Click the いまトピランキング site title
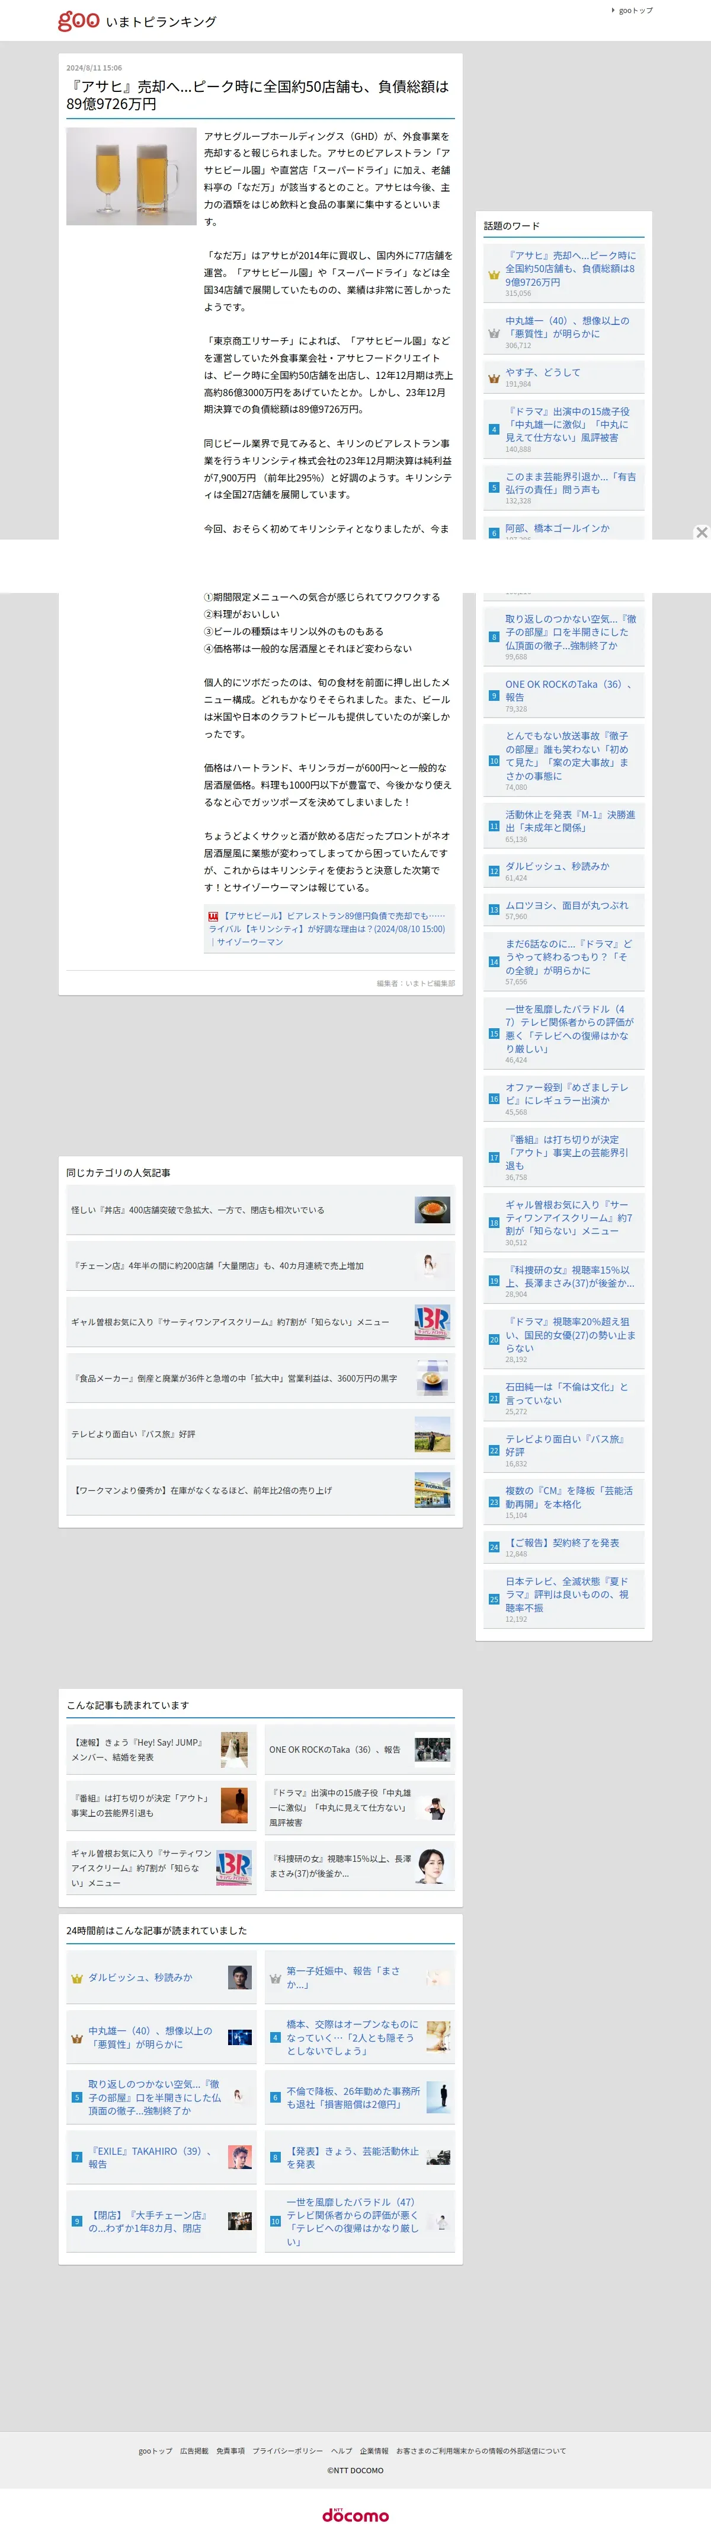This screenshot has height=2542, width=711. [x=161, y=22]
